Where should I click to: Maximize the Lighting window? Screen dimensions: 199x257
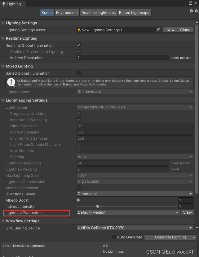(190, 3)
